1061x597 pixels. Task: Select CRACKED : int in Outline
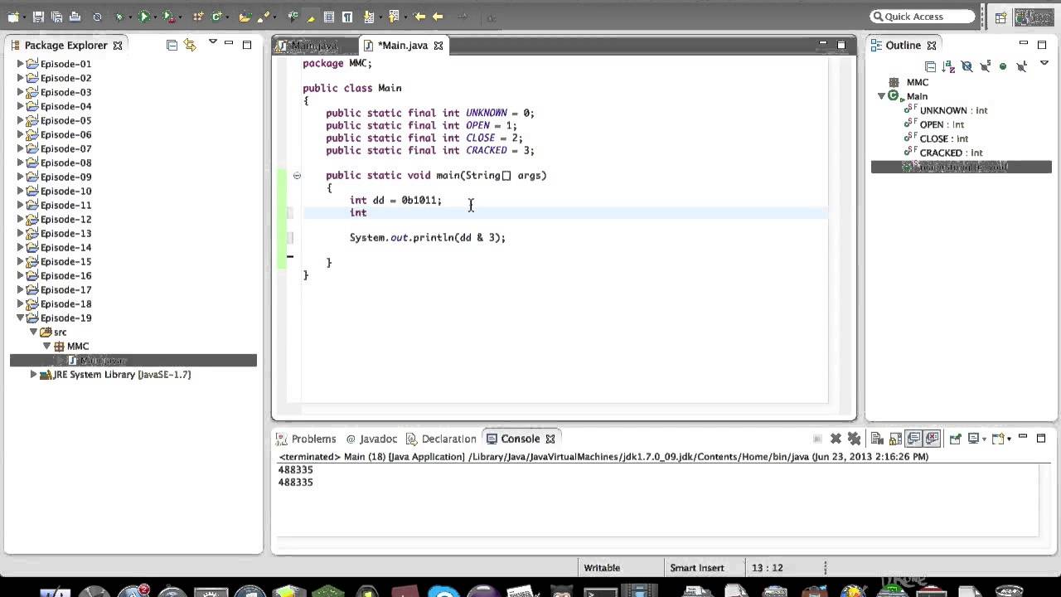coord(951,153)
